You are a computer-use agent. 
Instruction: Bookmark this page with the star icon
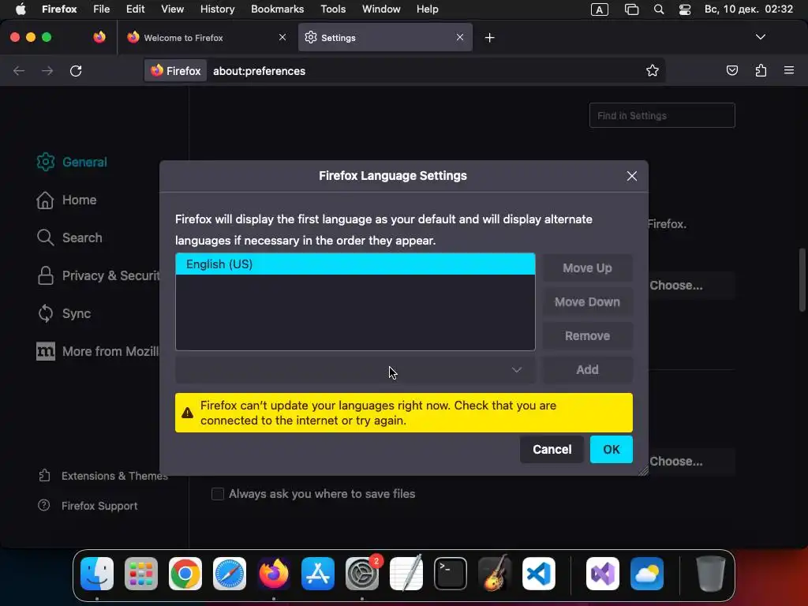653,70
